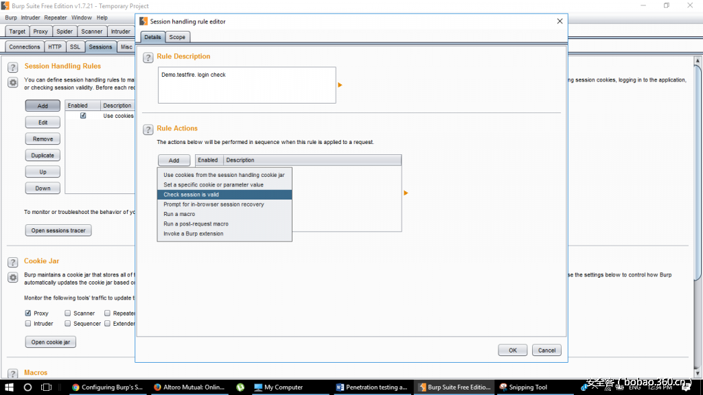The height and width of the screenshot is (395, 703).
Task: Go to the SSL sub-tab
Action: (x=75, y=47)
